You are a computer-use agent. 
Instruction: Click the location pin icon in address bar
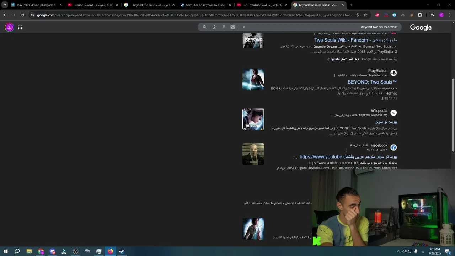(358, 15)
